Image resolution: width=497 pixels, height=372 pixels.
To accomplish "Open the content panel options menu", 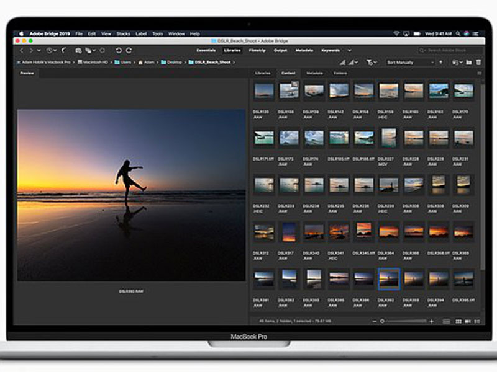I will (479, 73).
